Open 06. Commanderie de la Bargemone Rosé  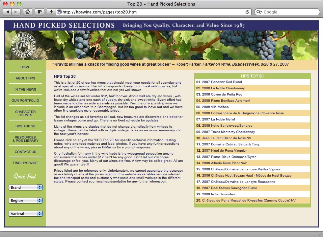tap(252, 113)
